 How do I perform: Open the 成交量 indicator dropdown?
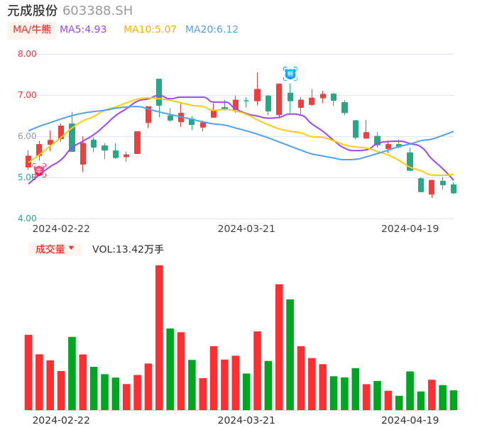click(x=55, y=249)
